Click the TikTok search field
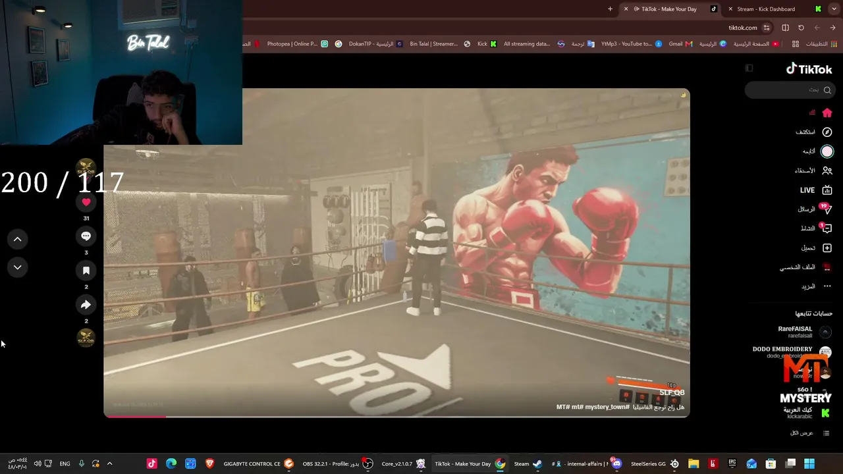The width and height of the screenshot is (843, 474). point(789,90)
